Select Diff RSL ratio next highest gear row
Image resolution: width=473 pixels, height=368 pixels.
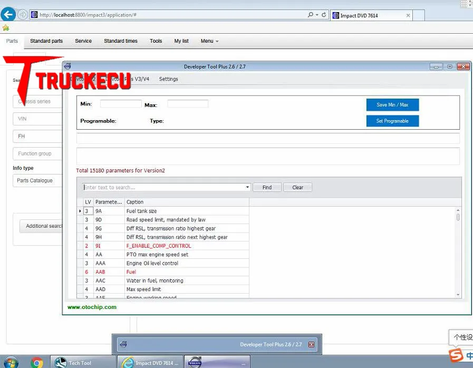click(163, 237)
